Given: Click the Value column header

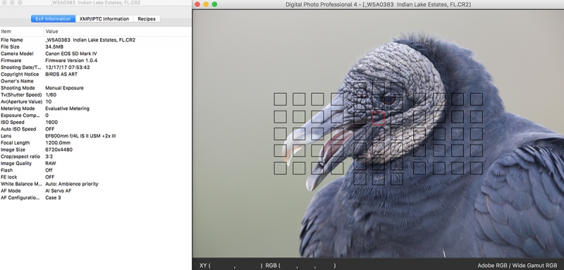Looking at the screenshot, I should [x=118, y=31].
